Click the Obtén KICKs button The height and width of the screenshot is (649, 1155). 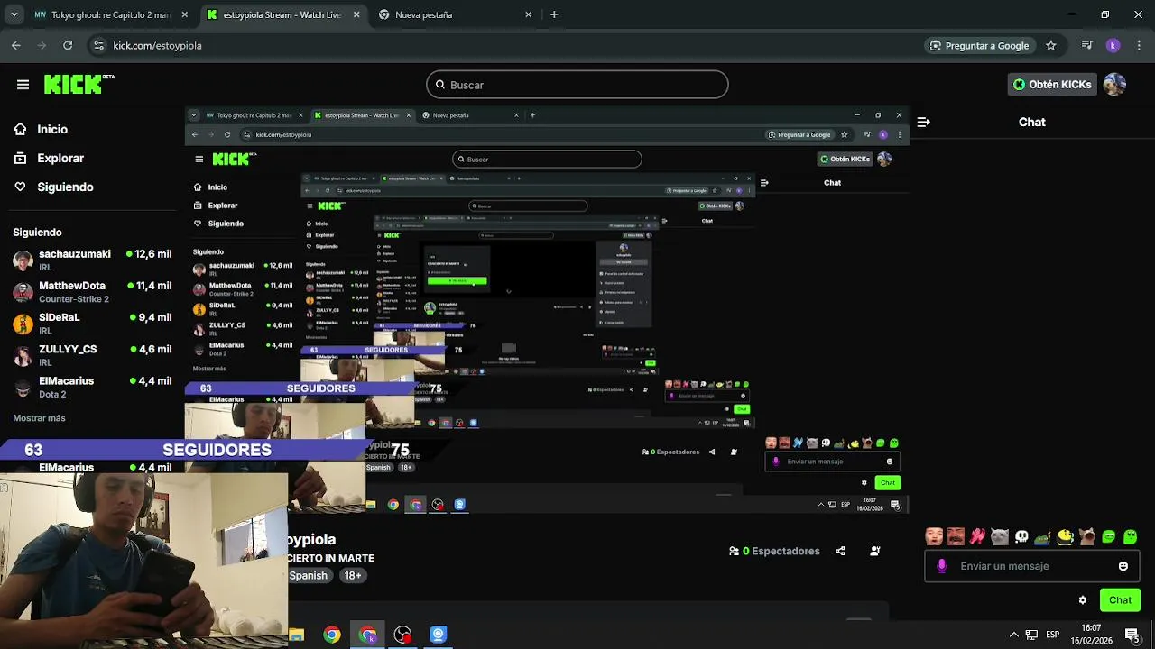tap(1052, 85)
